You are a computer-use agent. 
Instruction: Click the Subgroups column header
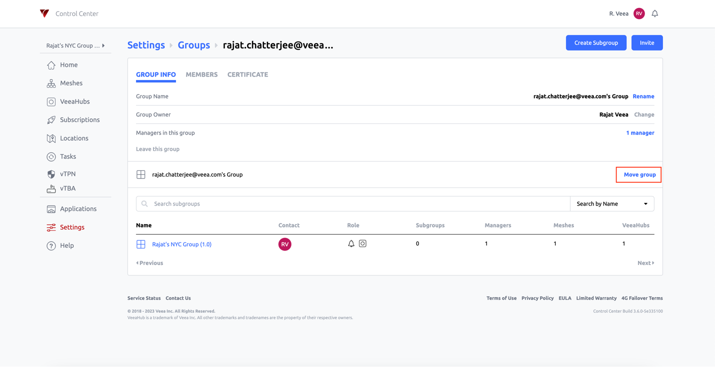coord(430,225)
